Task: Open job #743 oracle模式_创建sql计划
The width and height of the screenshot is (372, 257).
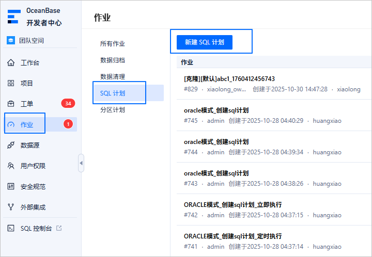Action: pos(216,173)
